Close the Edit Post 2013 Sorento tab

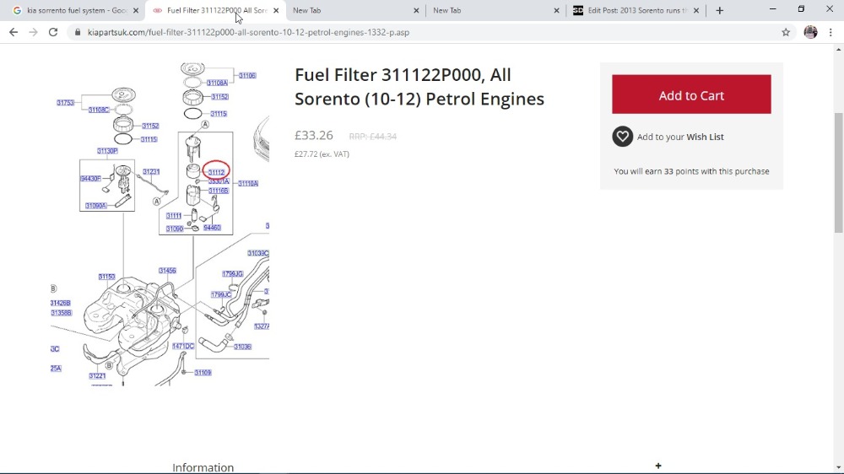click(696, 11)
